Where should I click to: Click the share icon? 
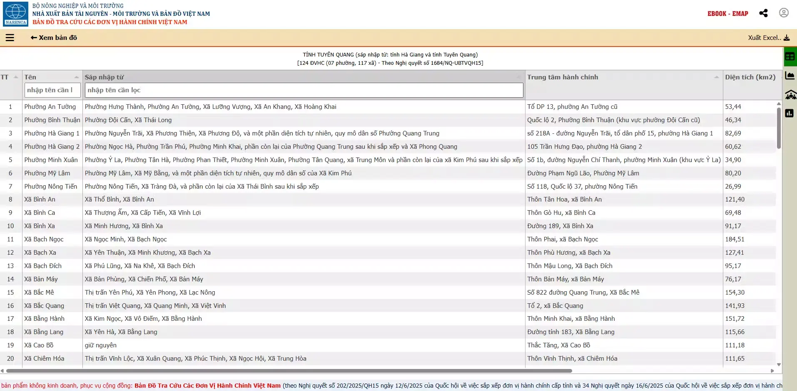[763, 13]
